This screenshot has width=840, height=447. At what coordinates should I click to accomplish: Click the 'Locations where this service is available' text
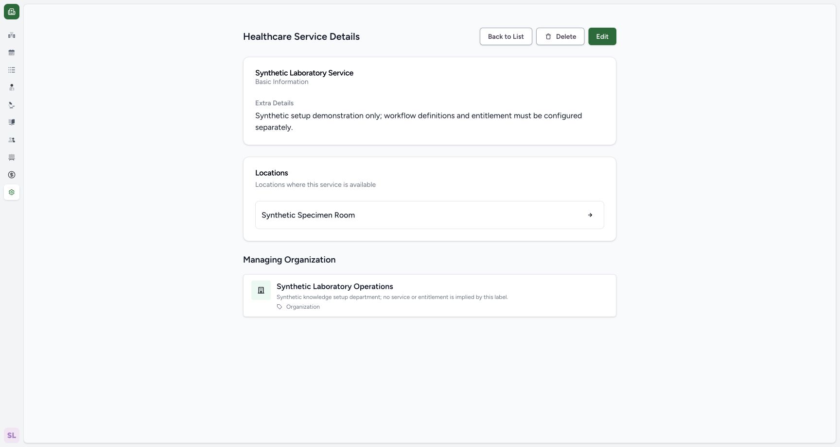315,184
